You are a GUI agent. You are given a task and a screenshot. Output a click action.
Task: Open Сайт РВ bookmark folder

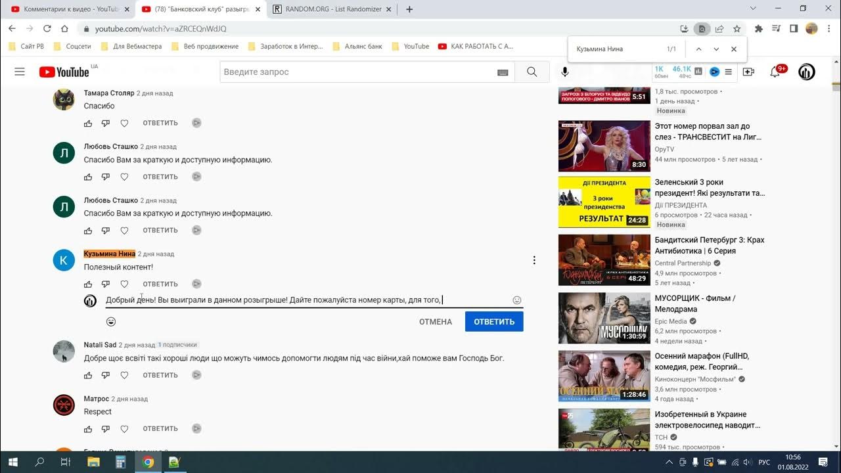tap(27, 47)
